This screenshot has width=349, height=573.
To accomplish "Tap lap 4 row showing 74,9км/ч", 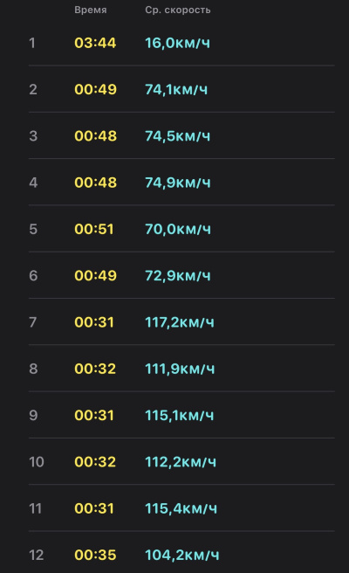I will tap(181, 182).
